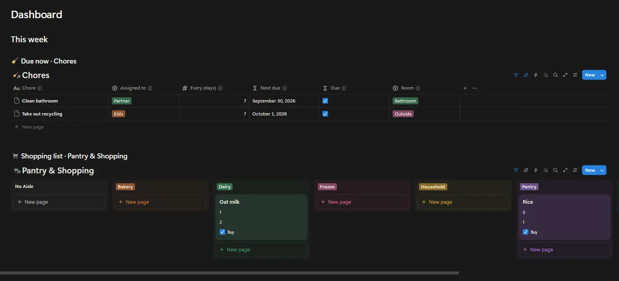The image size is (619, 281).
Task: Open the Due column header menu
Action: (x=355, y=88)
